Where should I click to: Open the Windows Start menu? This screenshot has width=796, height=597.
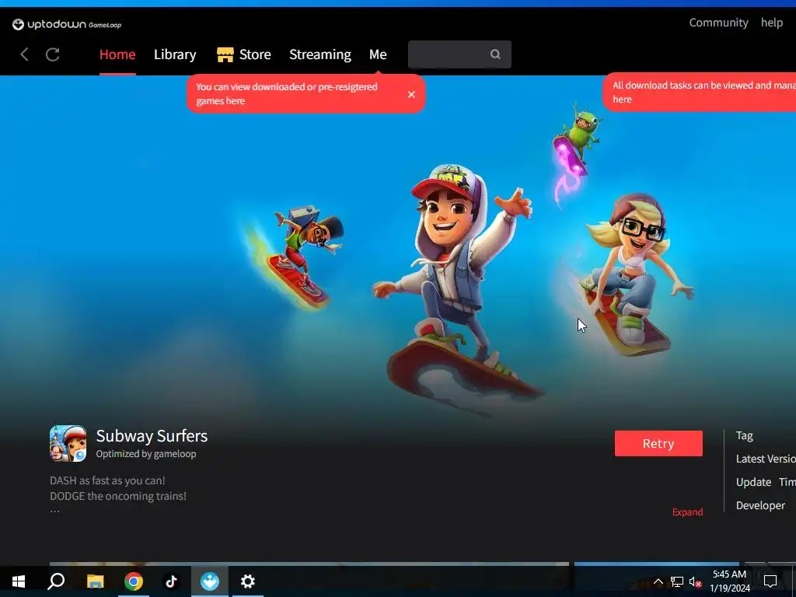(x=19, y=581)
